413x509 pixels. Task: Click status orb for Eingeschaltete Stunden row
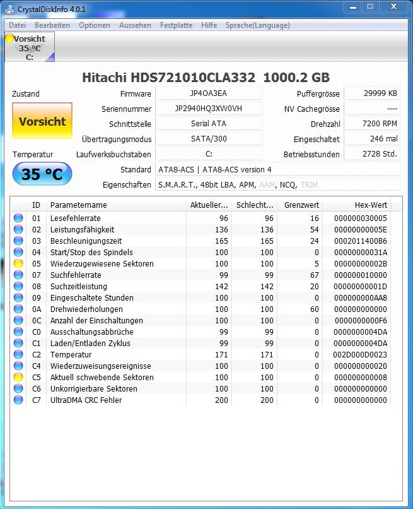[18, 297]
